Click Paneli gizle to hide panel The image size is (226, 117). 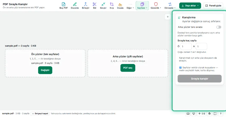(213, 6)
